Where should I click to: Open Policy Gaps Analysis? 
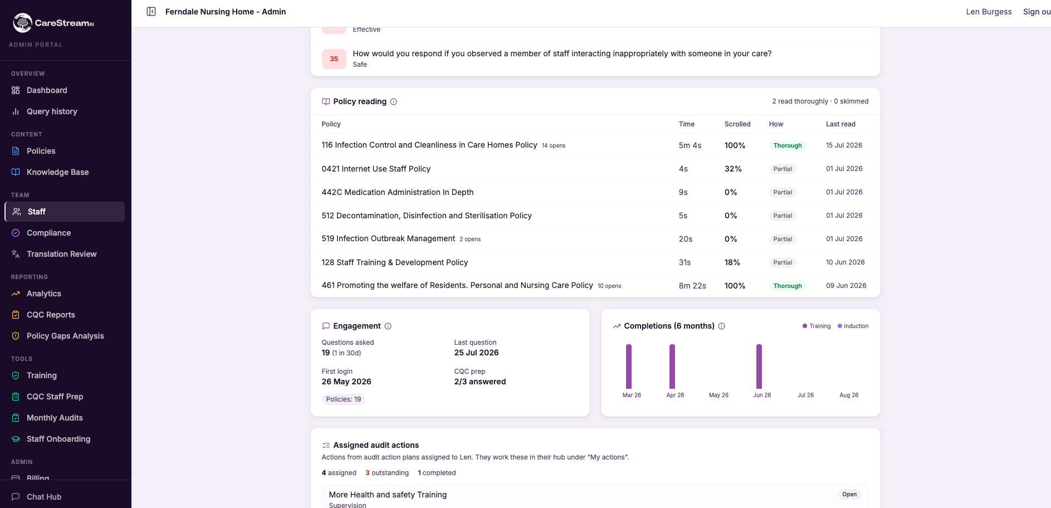(65, 336)
